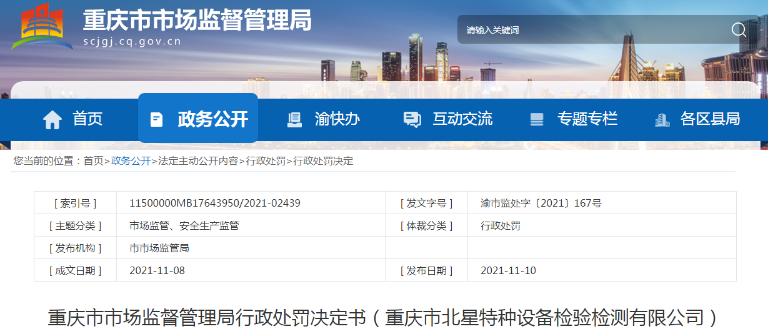This screenshot has width=768, height=334.
Task: Click the [ 成文日期 ] label cell
Action: point(75,270)
